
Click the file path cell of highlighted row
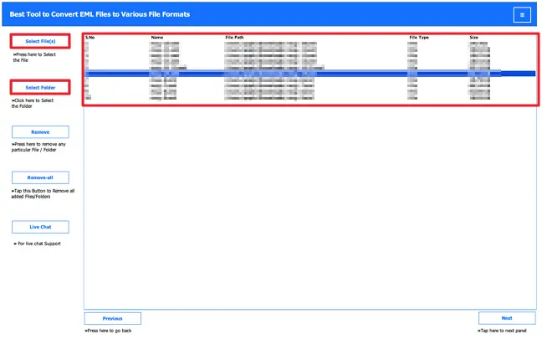[271, 74]
